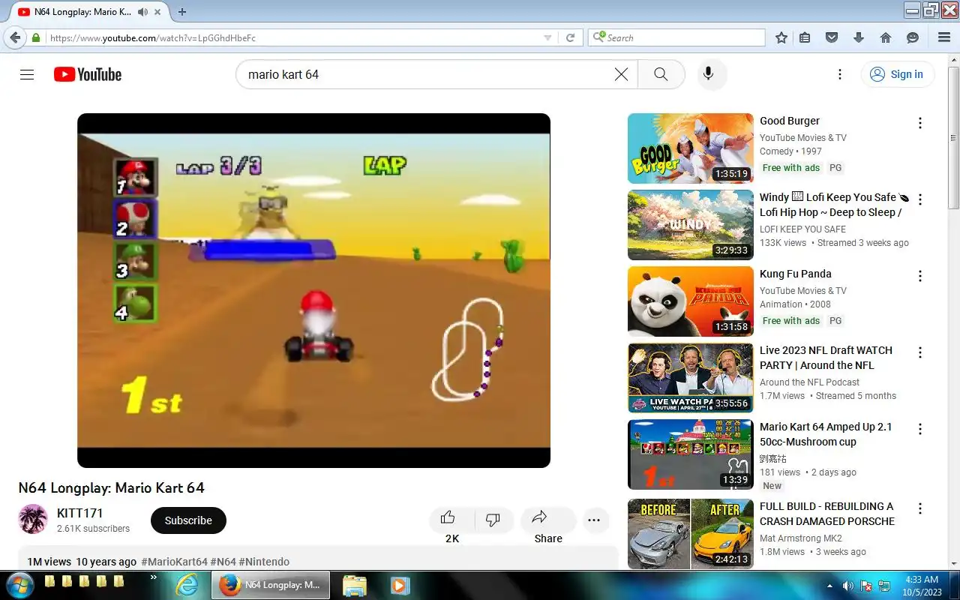Go to Firefox home page icon
This screenshot has width=960, height=600.
click(886, 37)
